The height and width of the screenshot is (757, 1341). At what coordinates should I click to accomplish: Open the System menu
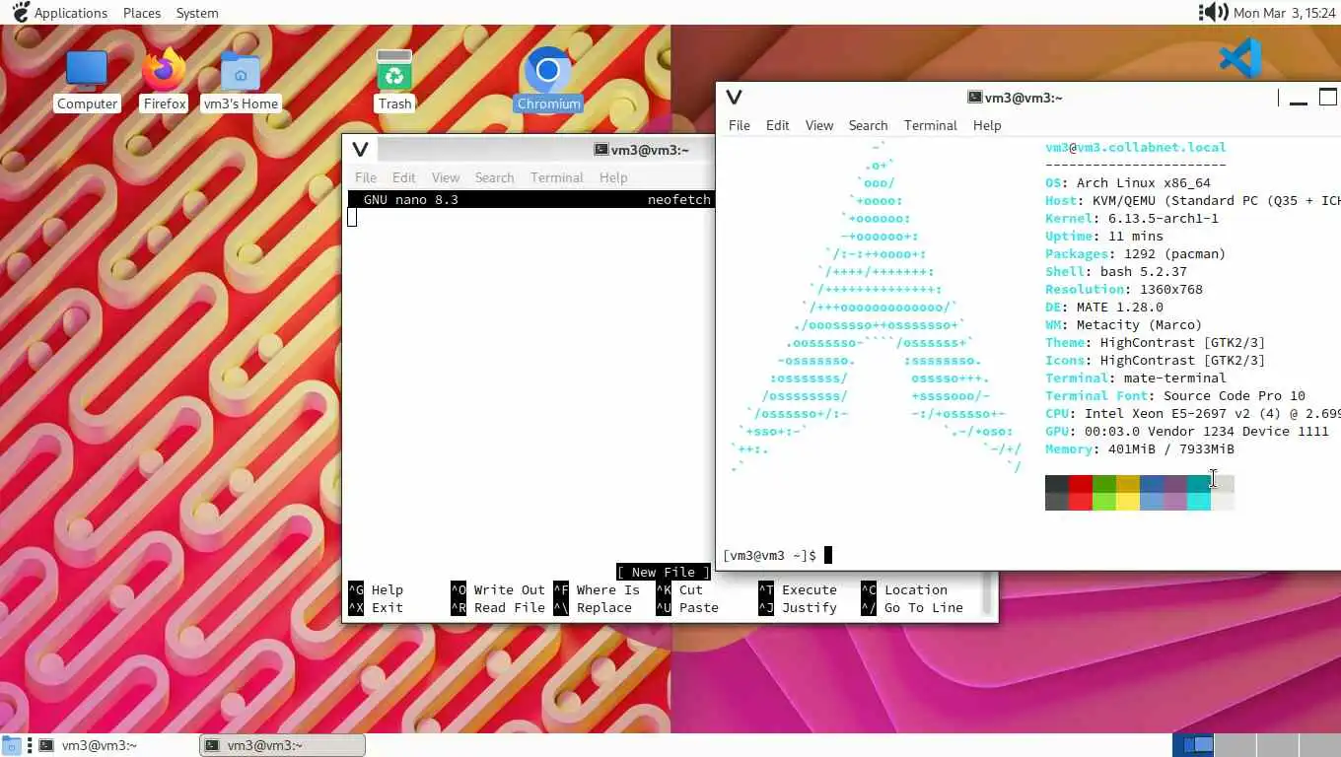(197, 13)
